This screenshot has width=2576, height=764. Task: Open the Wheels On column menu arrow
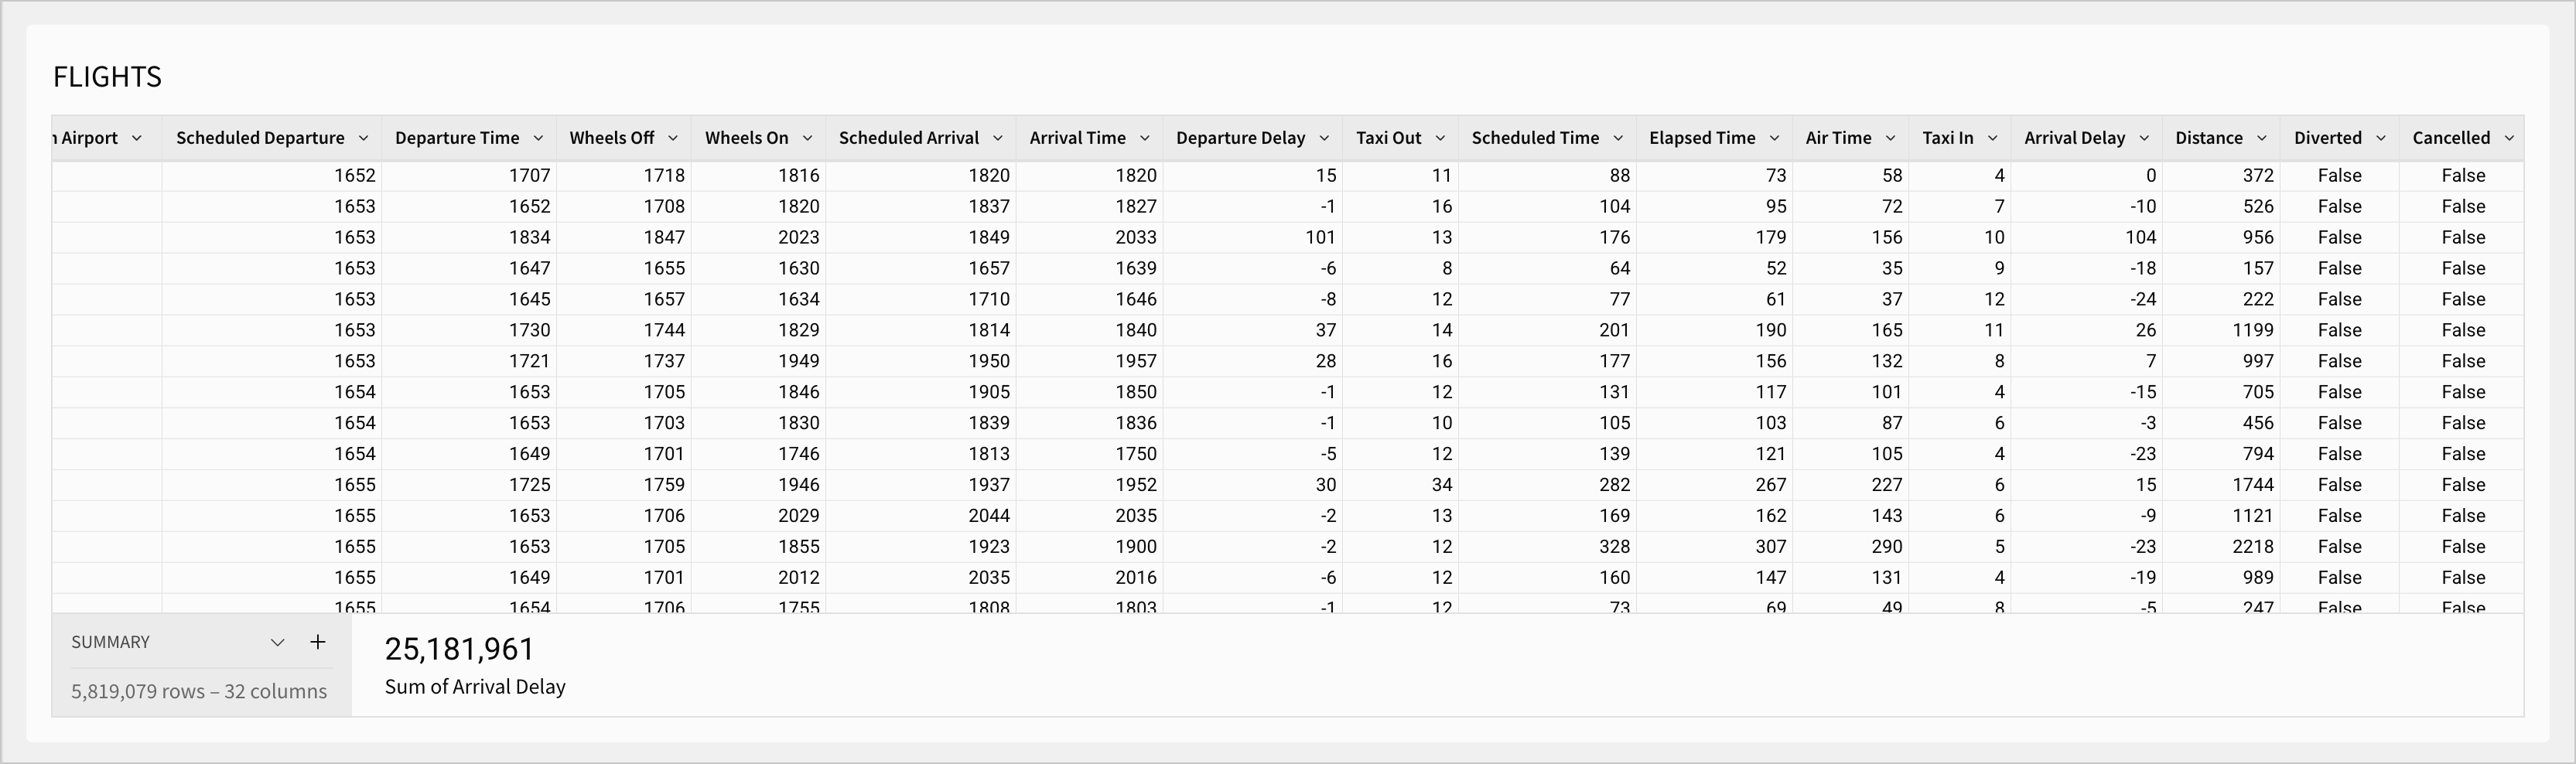coord(807,138)
